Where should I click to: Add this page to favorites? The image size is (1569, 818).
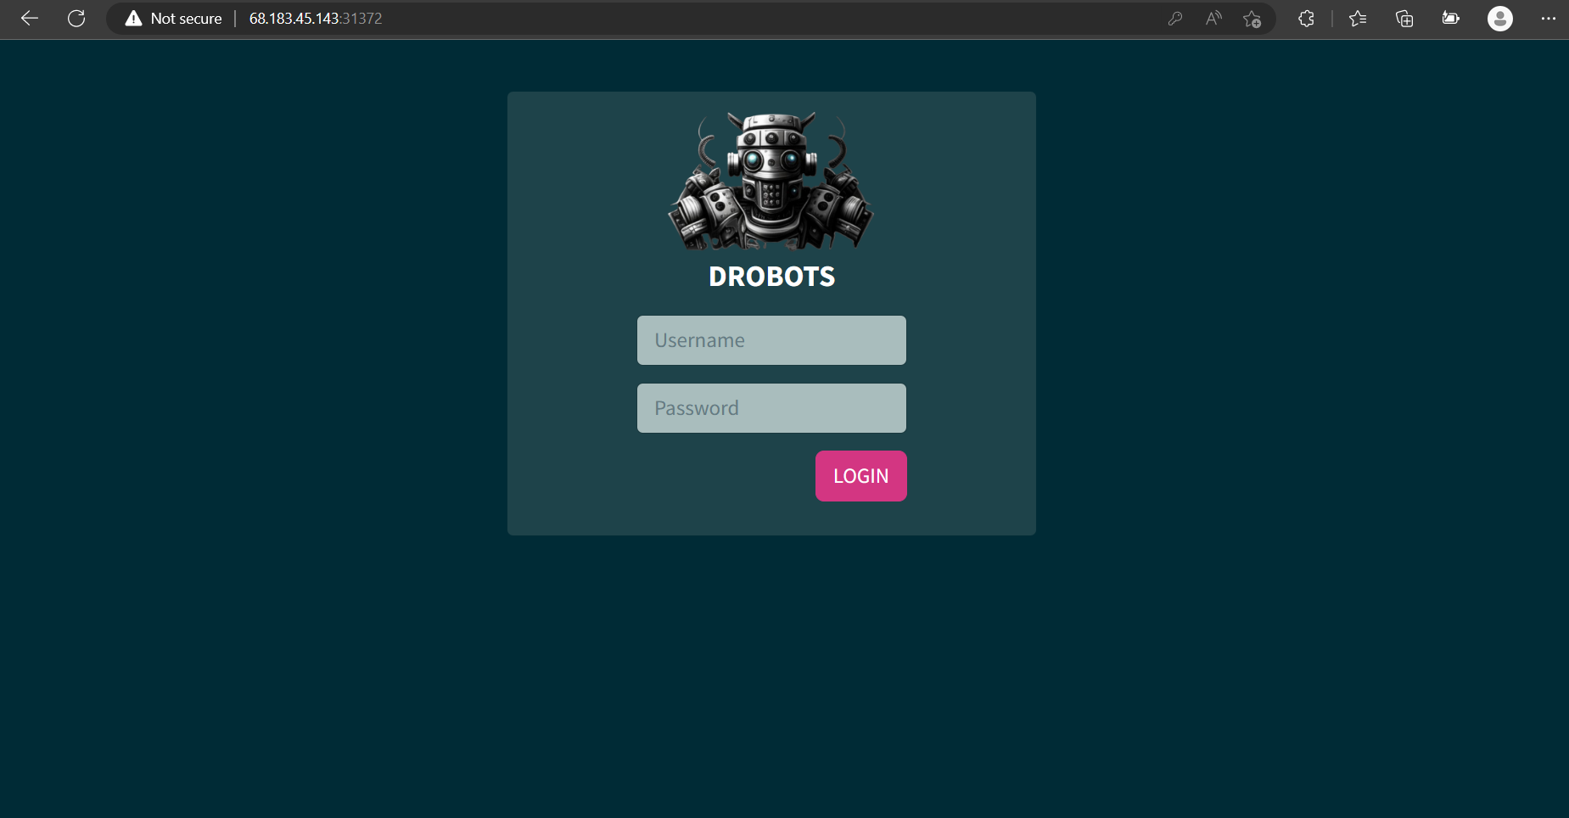click(1252, 18)
